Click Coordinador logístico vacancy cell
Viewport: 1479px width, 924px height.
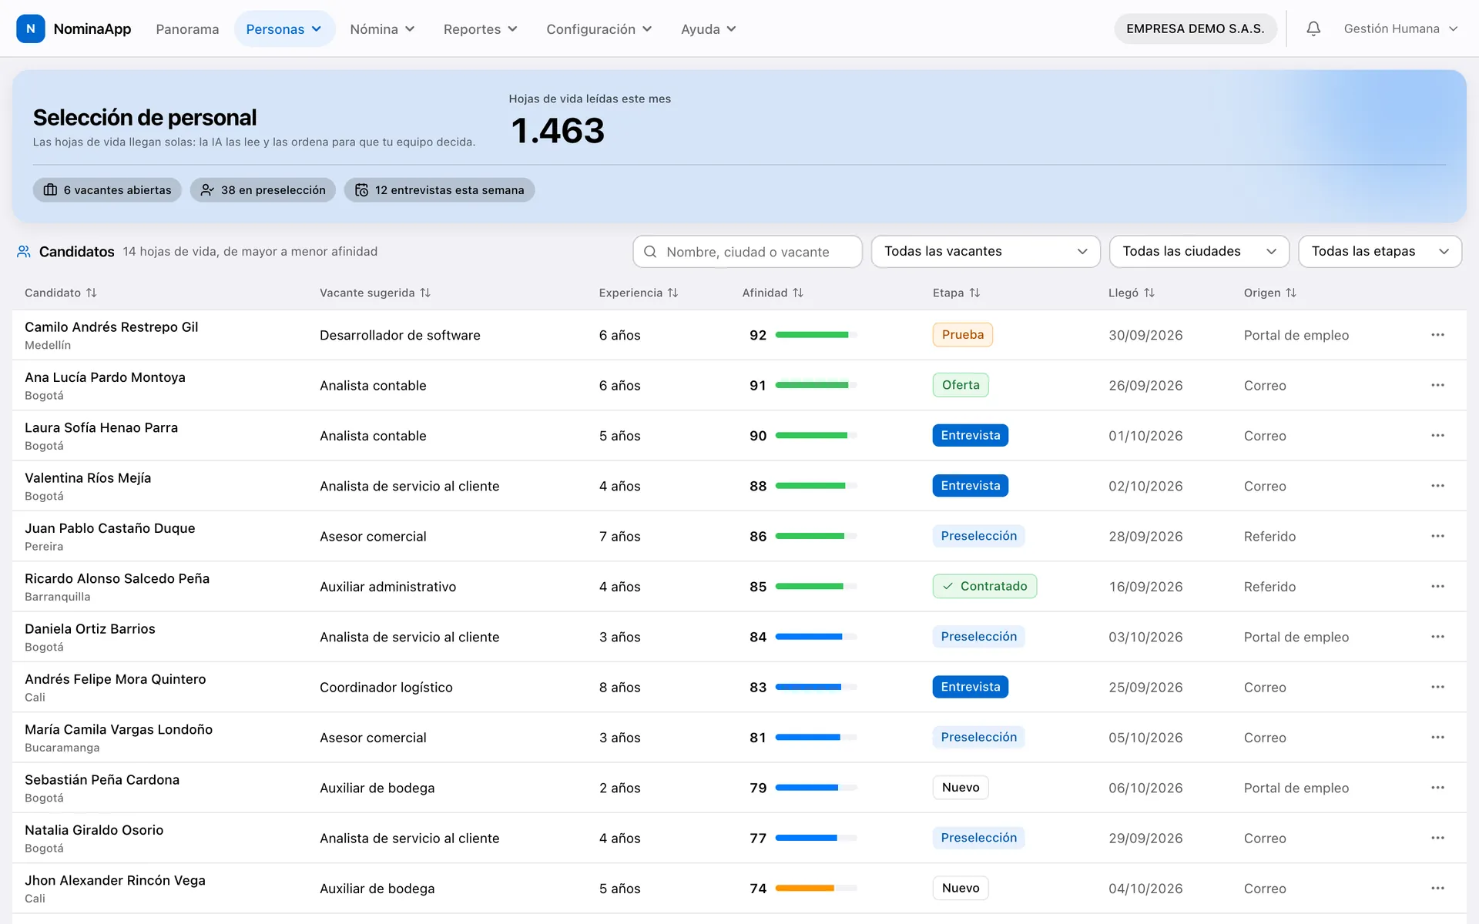pyautogui.click(x=386, y=688)
